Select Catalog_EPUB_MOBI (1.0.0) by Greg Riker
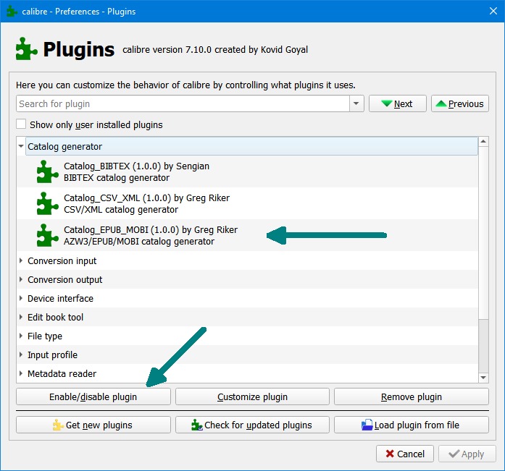Screen dimensions: 505x471 coord(247,235)
